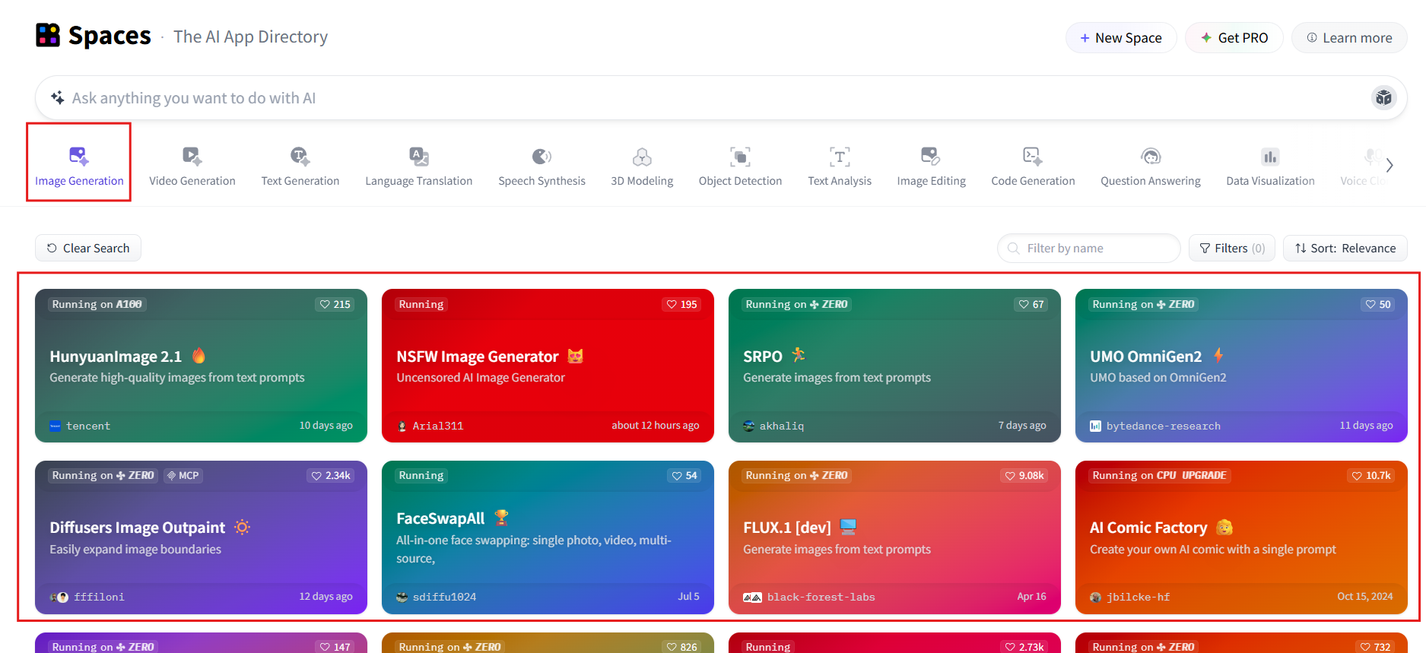
Task: Like the UMO OmniGen2 space (50 hearts)
Action: (1378, 304)
